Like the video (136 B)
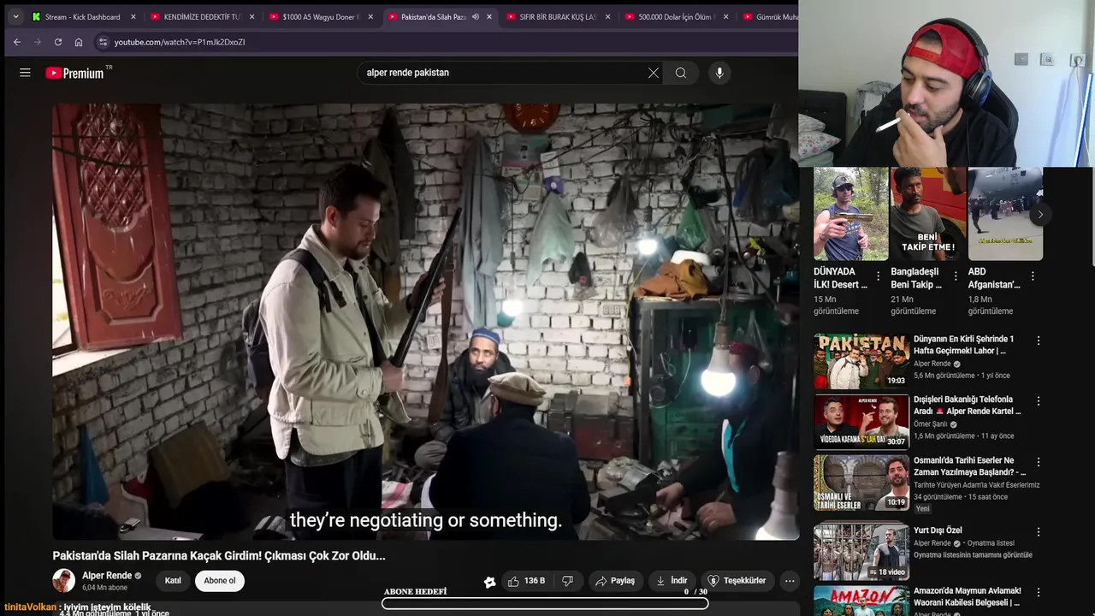Viewport: 1095px width, 616px height. pyautogui.click(x=526, y=581)
